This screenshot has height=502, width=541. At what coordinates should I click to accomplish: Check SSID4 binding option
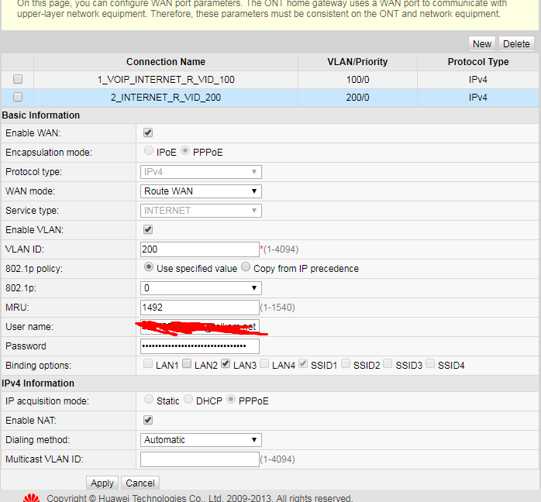point(430,364)
